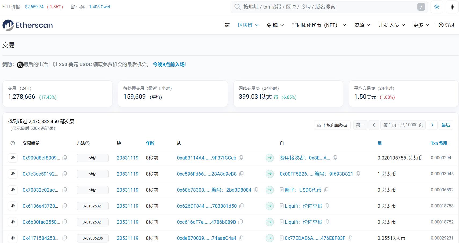
Task: Copy sender address 0xc616cF7e...4786b089B
Action: pos(241,222)
